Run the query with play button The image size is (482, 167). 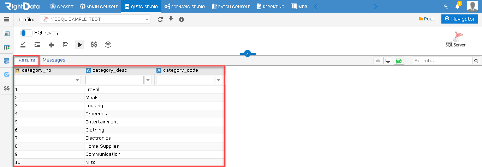point(79,45)
